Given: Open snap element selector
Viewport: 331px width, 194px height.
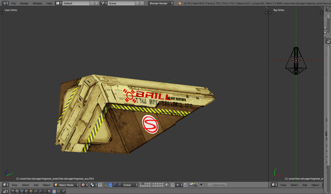Looking at the screenshot, I should 179,185.
